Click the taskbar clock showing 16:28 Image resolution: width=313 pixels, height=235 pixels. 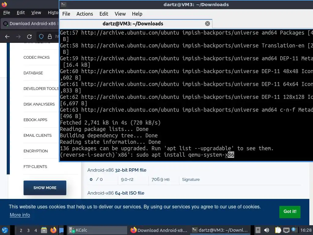(x=306, y=230)
